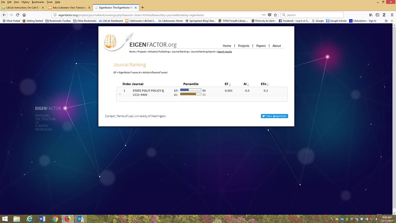Viewport: 396px width, 223px height.
Task: Close the Eigenfactor tab
Action: click(x=135, y=8)
